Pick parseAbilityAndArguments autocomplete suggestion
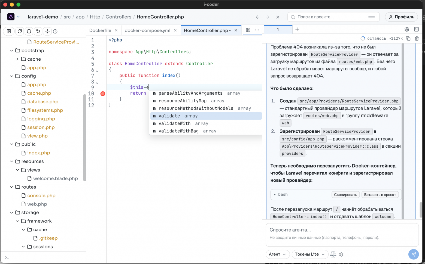The width and height of the screenshot is (425, 264). 205,93
